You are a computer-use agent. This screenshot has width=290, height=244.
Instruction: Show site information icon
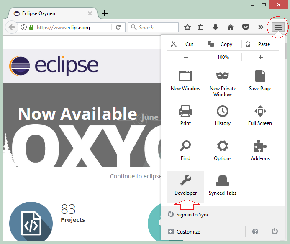(x=24, y=27)
